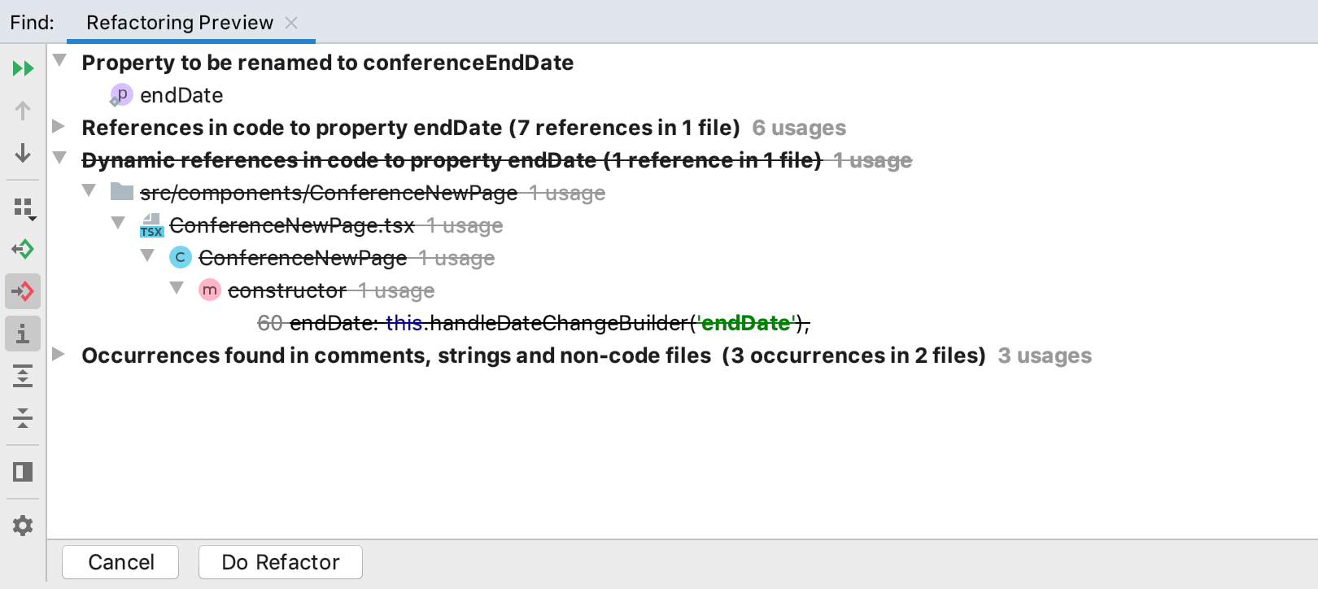Collapse all nodes in the usages tree
Image resolution: width=1318 pixels, height=589 pixels.
[x=22, y=418]
